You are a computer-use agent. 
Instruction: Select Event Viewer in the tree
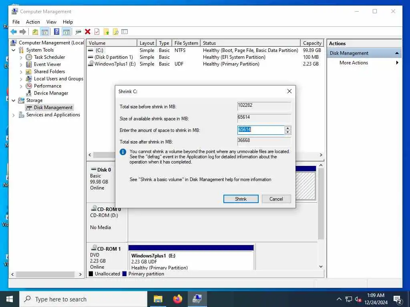tap(47, 64)
